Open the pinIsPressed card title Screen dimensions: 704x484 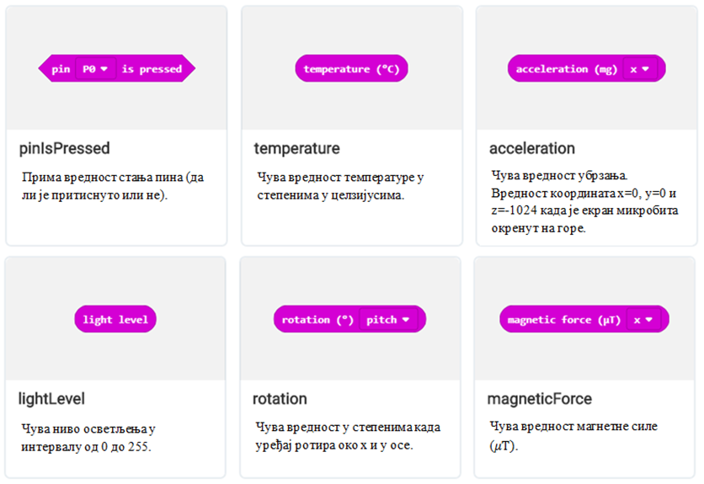pyautogui.click(x=64, y=148)
